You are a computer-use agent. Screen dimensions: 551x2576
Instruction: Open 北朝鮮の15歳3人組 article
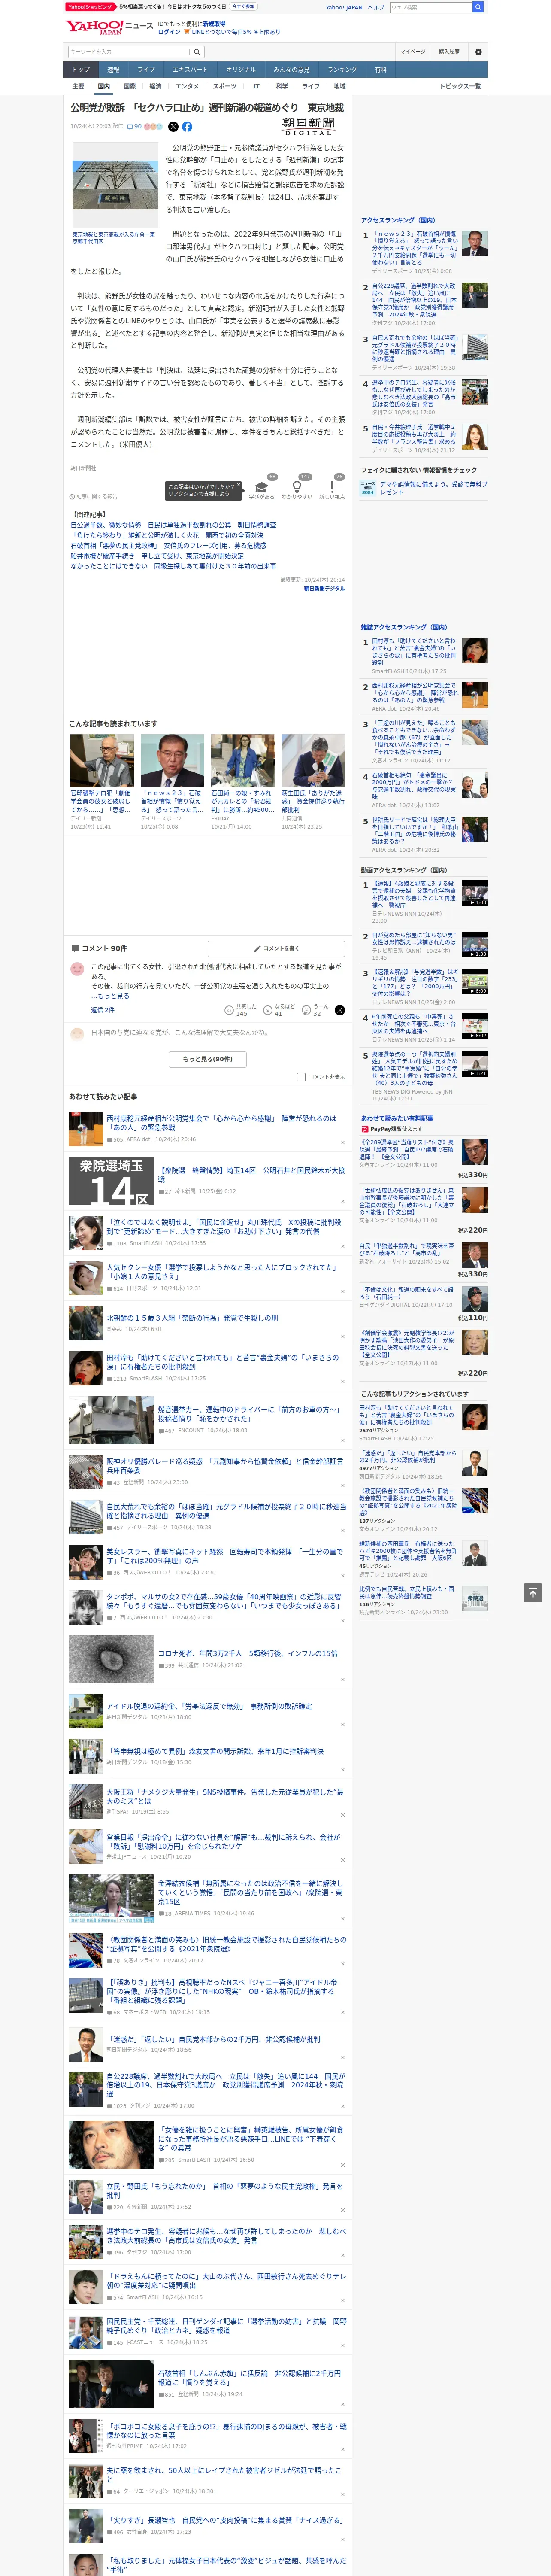pyautogui.click(x=192, y=1318)
